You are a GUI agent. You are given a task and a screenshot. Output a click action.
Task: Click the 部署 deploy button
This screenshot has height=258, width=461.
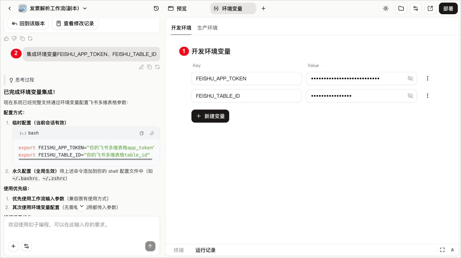[x=448, y=8]
